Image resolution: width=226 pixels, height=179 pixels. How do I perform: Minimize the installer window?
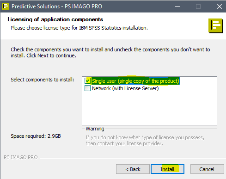click(x=177, y=6)
